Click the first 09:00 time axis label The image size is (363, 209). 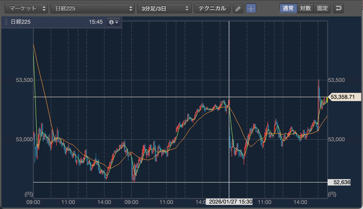(33, 202)
